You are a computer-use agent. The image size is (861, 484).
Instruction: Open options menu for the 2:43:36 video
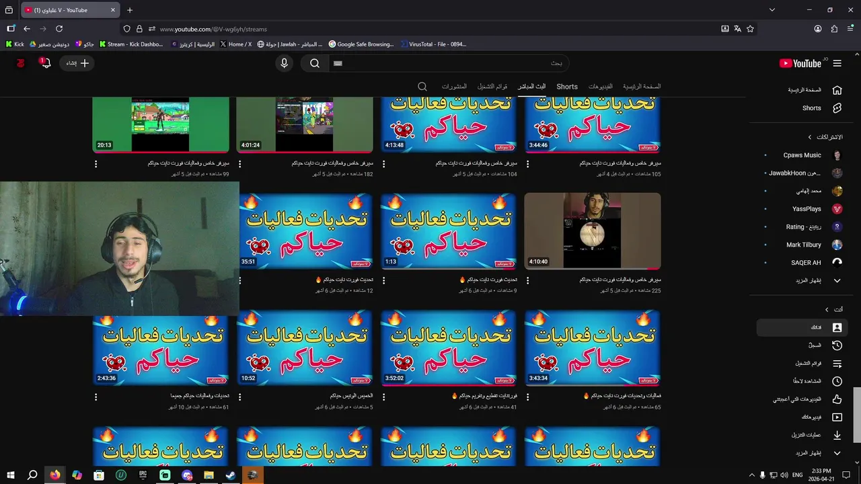click(x=96, y=397)
